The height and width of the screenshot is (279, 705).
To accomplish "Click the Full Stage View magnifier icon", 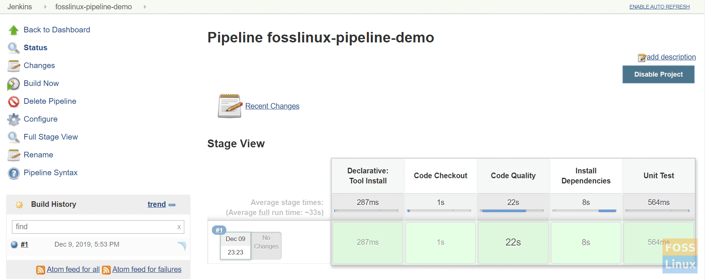I will click(14, 137).
